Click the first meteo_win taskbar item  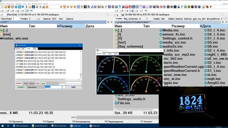click(x=78, y=126)
